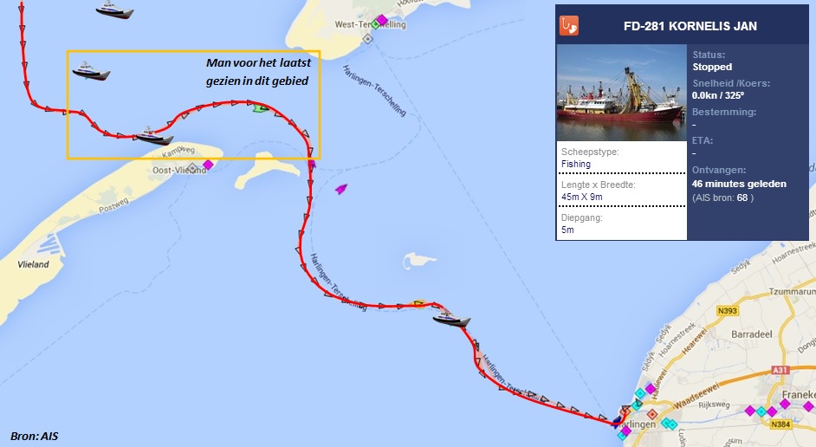Select the Harlingen city label
This screenshot has width=816, height=447.
tap(636, 424)
